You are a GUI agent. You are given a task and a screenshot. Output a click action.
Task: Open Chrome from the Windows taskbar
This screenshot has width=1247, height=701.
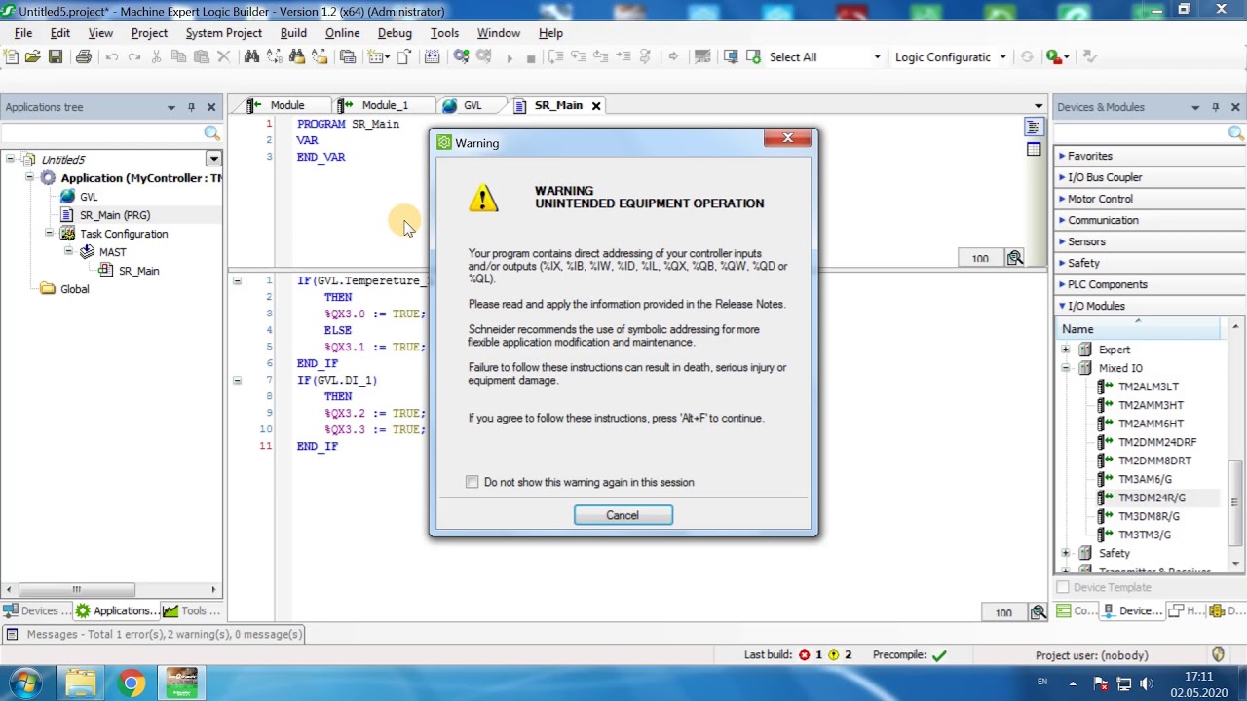coord(132,683)
